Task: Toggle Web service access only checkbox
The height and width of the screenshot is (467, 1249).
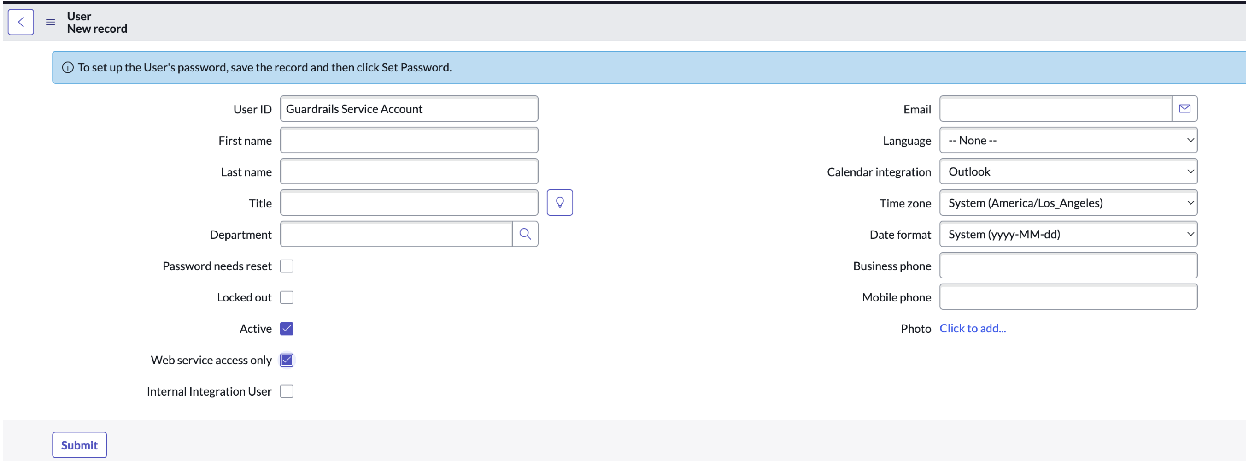Action: coord(287,360)
